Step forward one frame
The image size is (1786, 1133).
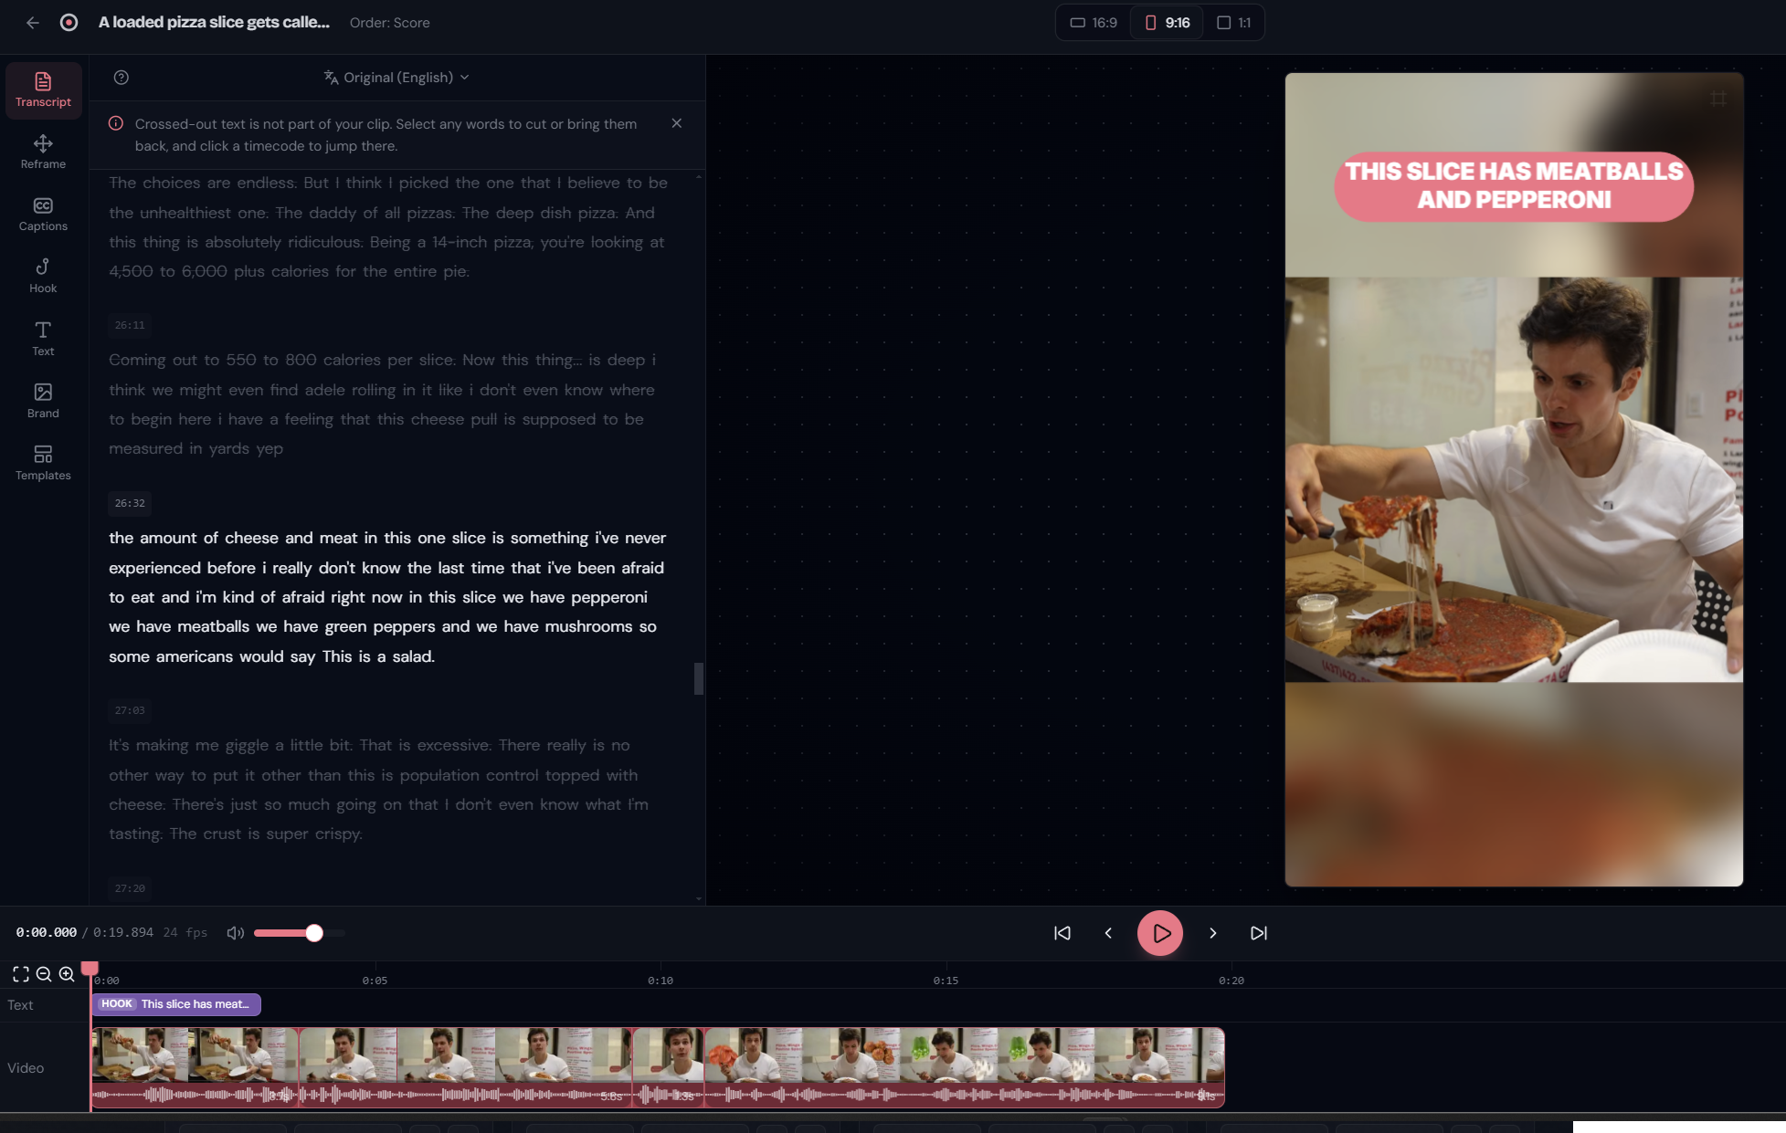[x=1213, y=933]
